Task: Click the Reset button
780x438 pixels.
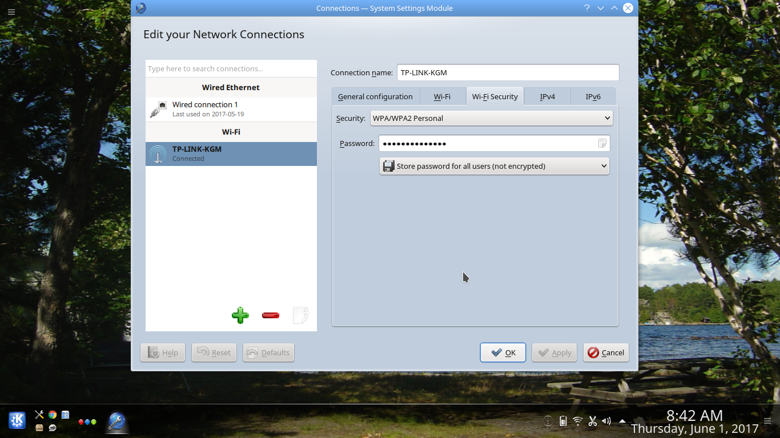Action: [x=214, y=352]
